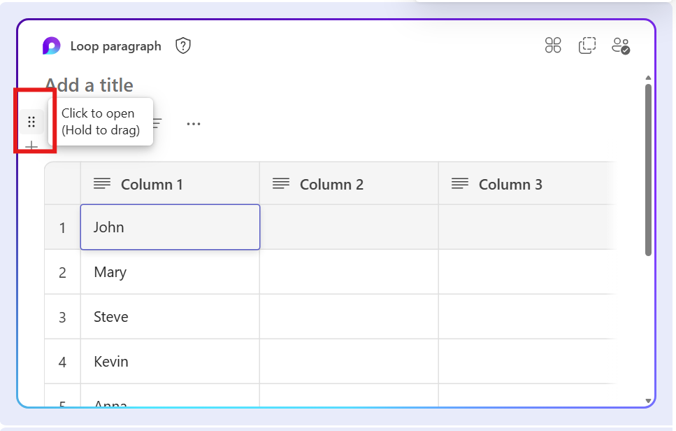Open the four-circle components icon
Image resolution: width=676 pixels, height=431 pixels.
553,45
